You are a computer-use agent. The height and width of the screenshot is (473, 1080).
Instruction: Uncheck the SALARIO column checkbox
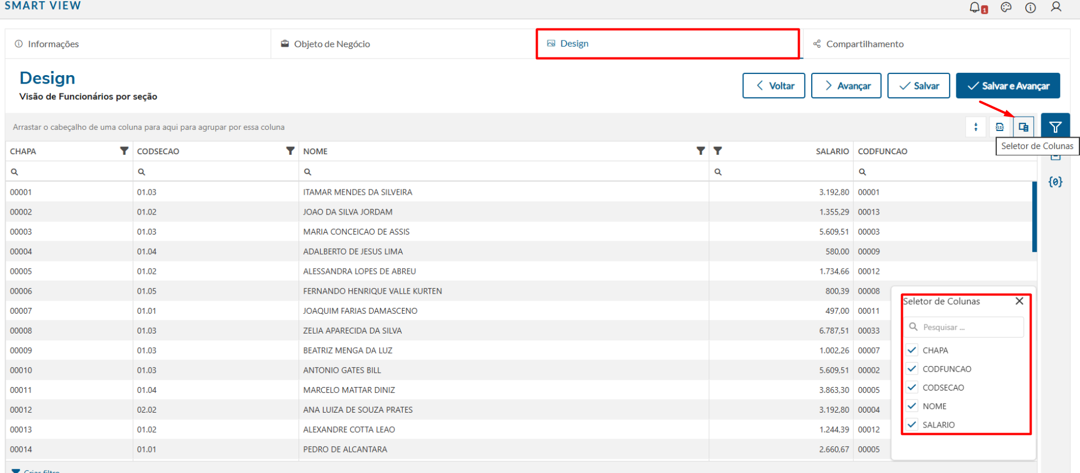(912, 425)
